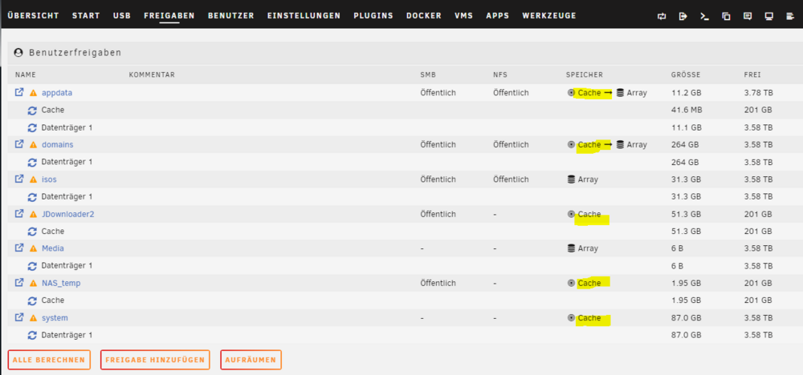
Task: Click the warning triangle next to system
Action: point(33,318)
